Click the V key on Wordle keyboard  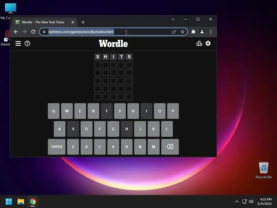pos(113,147)
